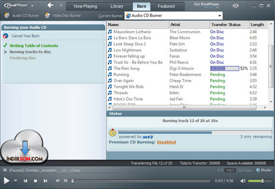The width and height of the screenshot is (275, 189).
Task: Click the track list scroll down arrow
Action: tap(271, 102)
